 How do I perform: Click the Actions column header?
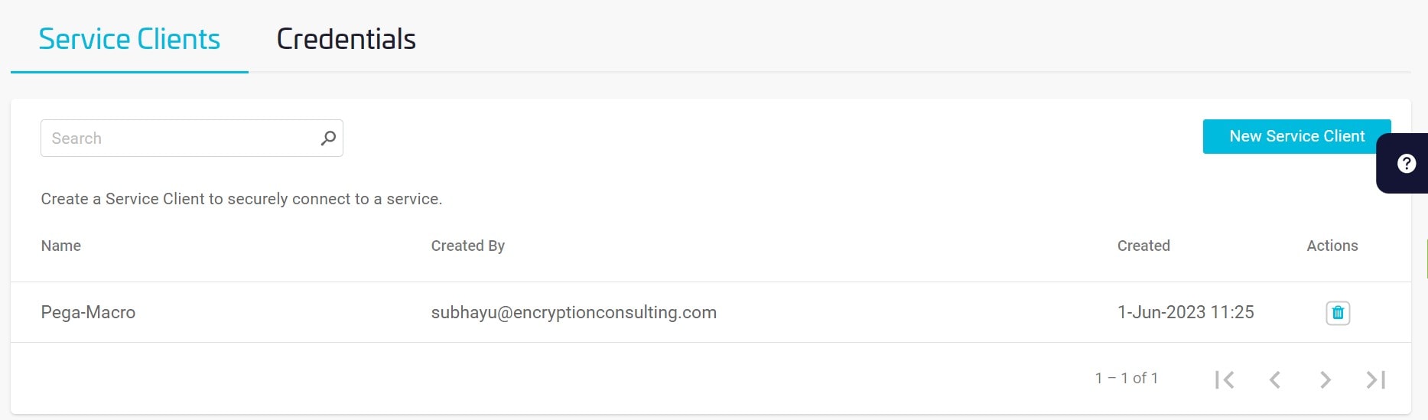point(1332,246)
